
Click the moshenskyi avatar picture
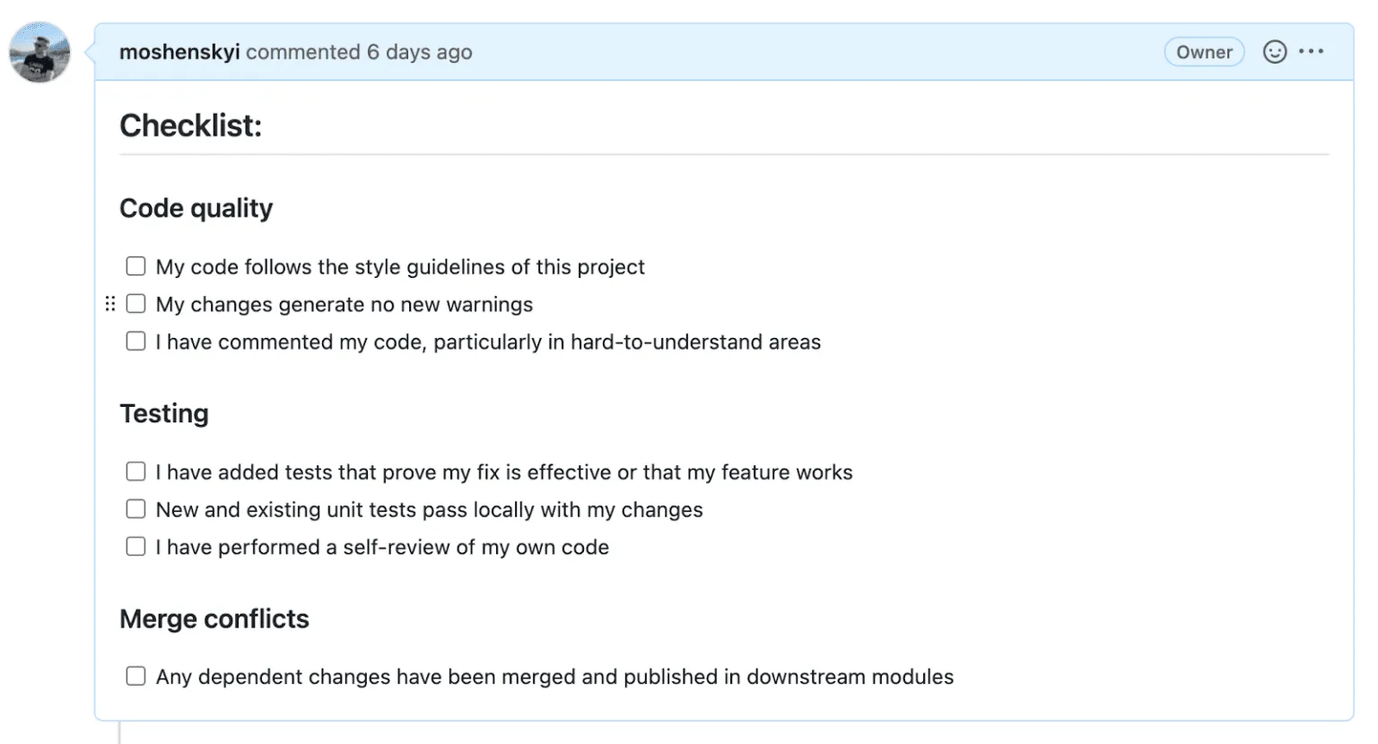point(39,52)
